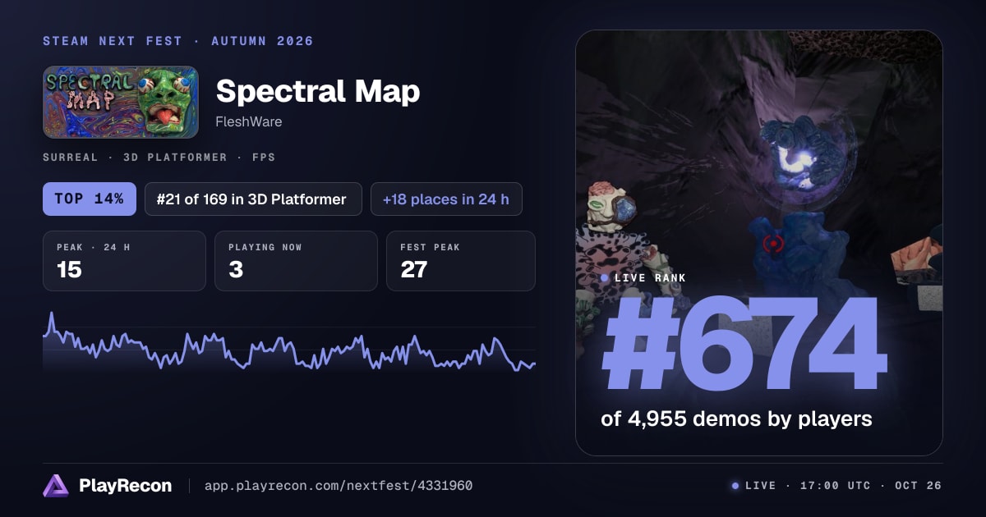Open app.playrecon.com/nextfest/4331960 link
This screenshot has width=986, height=517.
339,486
